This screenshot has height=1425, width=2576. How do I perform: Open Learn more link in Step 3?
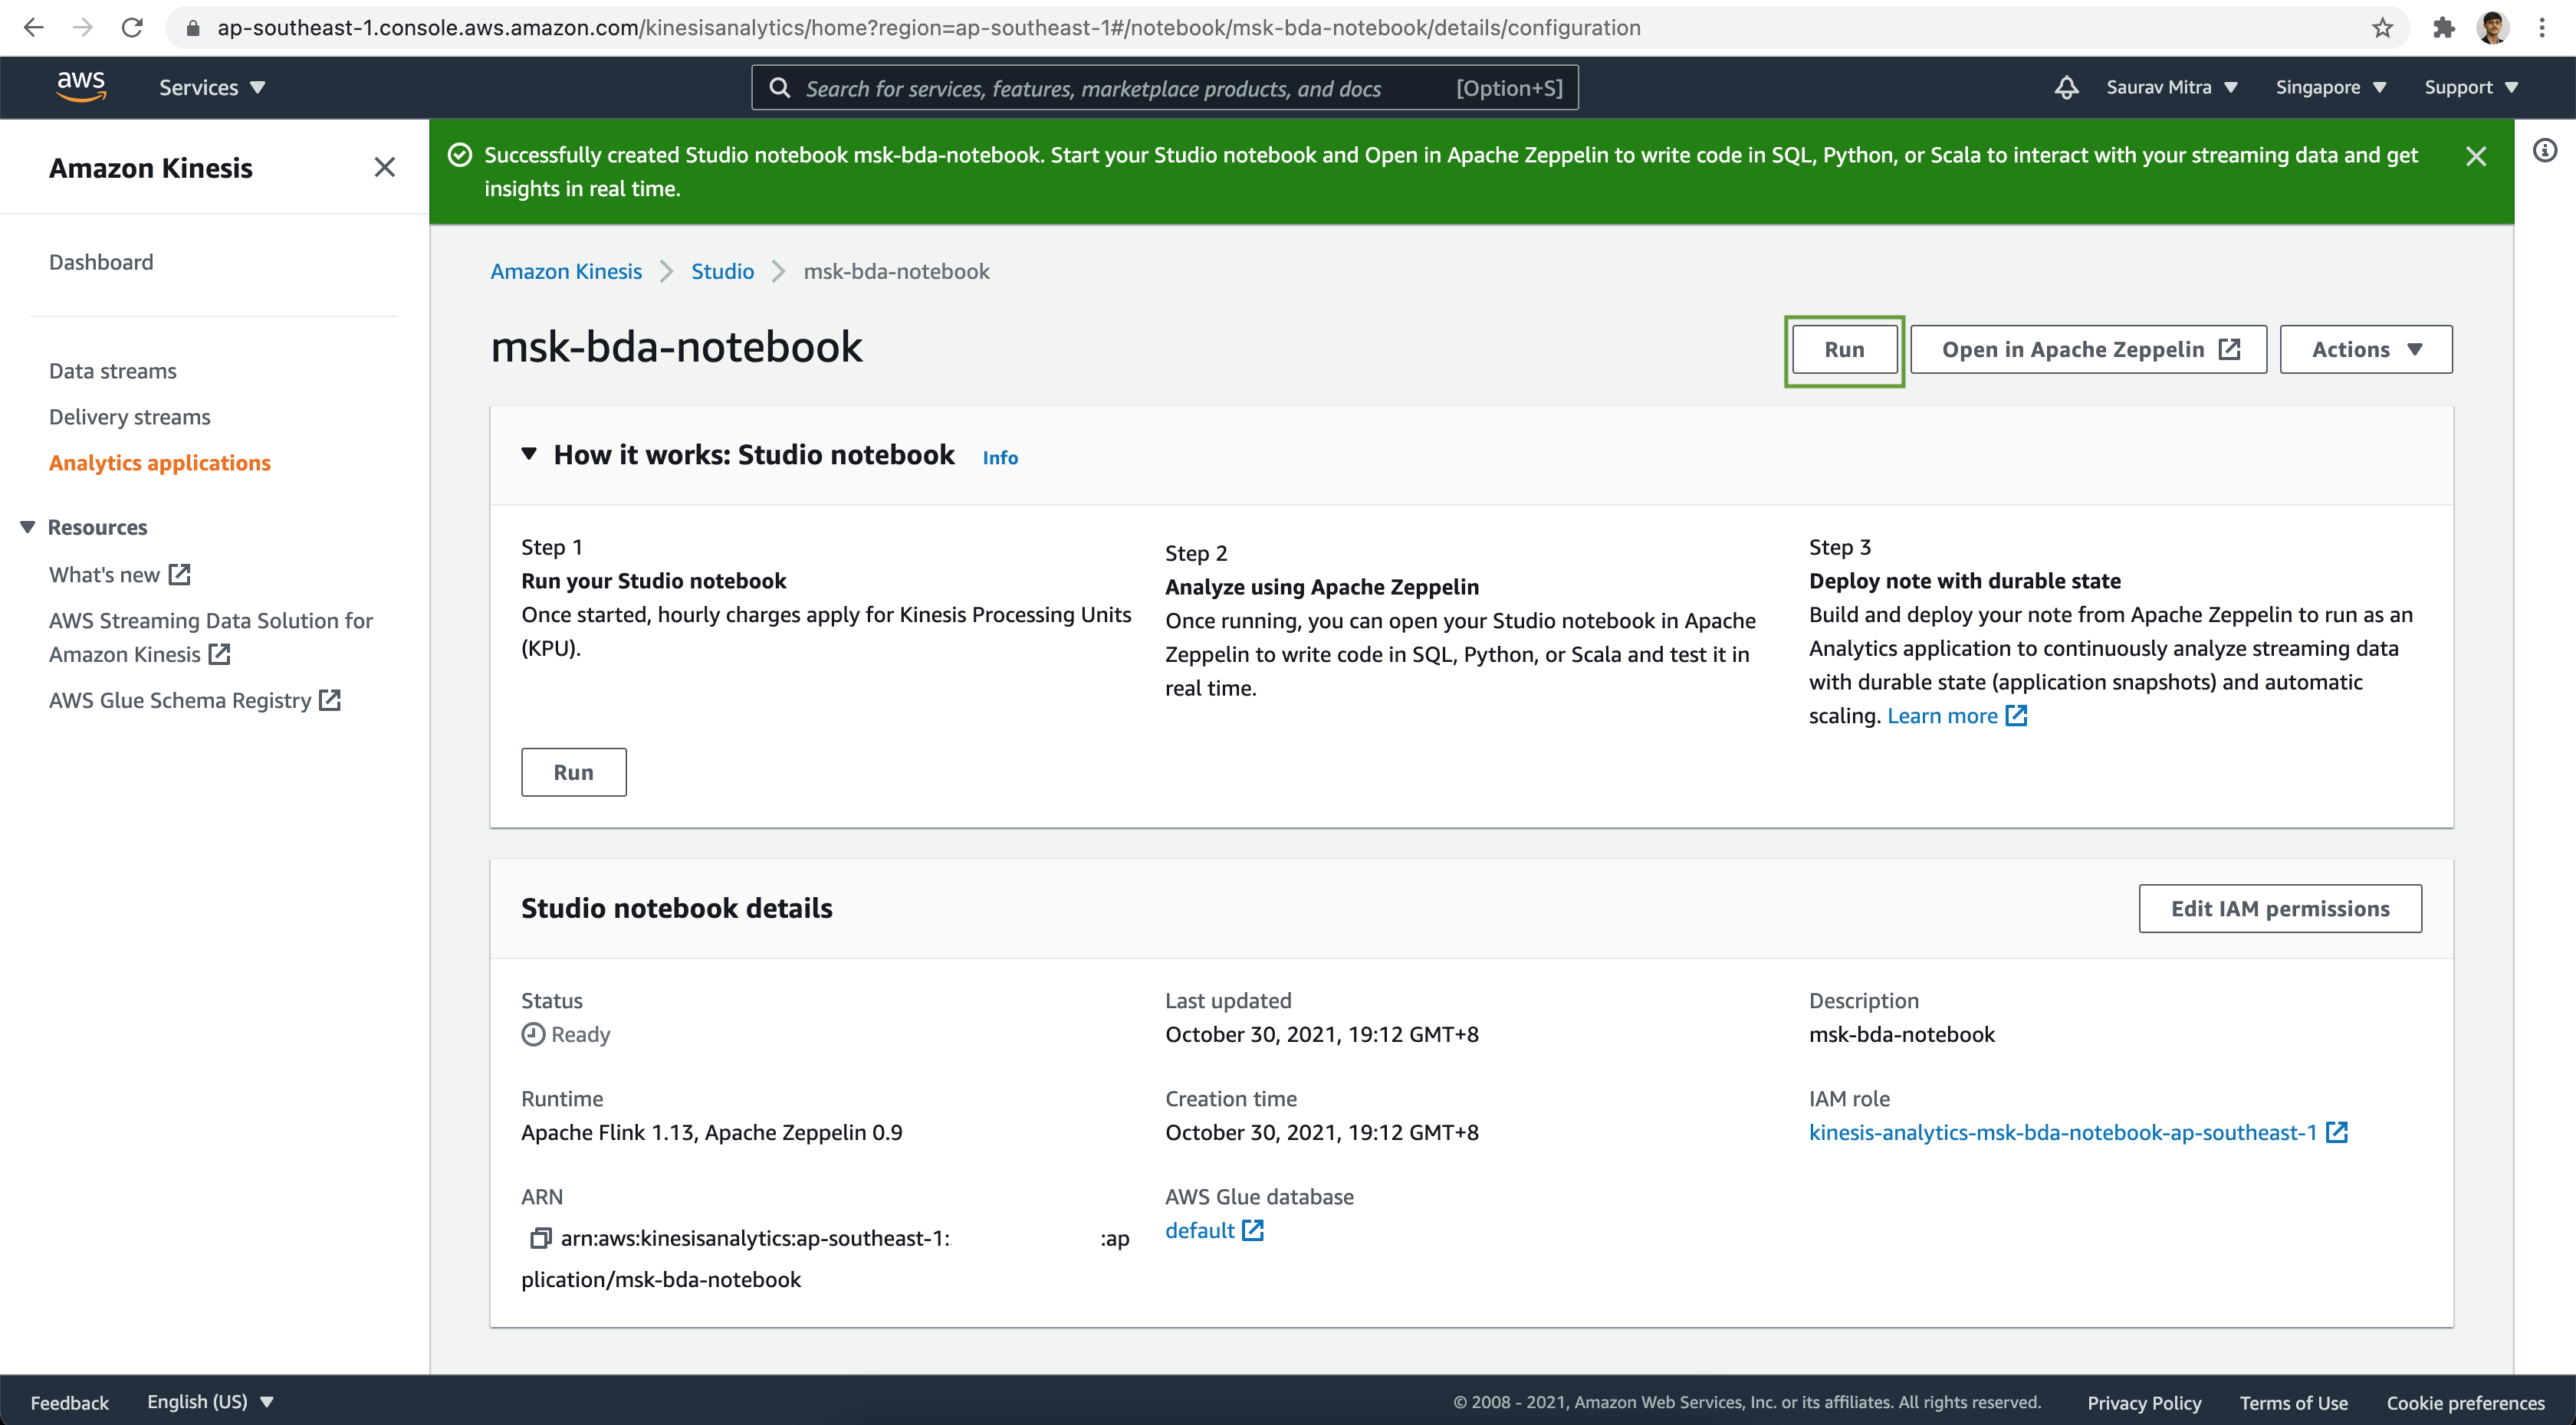(x=1942, y=716)
